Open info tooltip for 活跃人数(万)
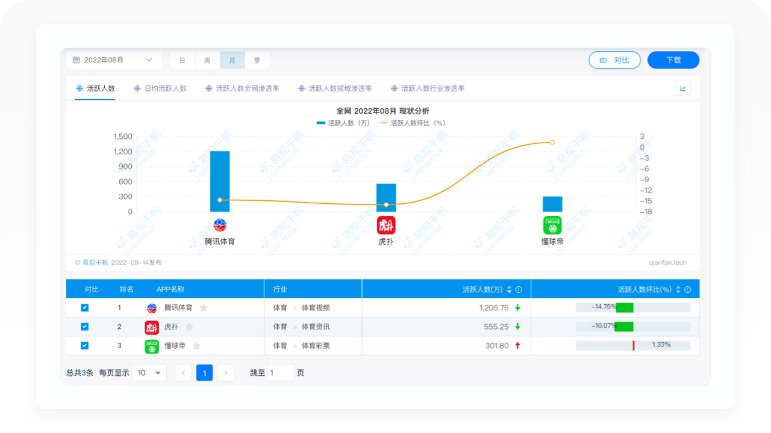 519,290
